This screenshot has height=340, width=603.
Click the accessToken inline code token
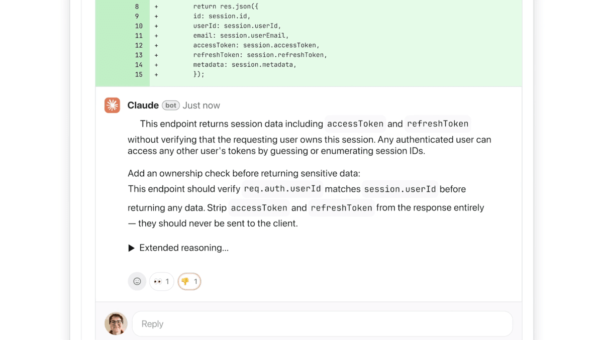355,124
